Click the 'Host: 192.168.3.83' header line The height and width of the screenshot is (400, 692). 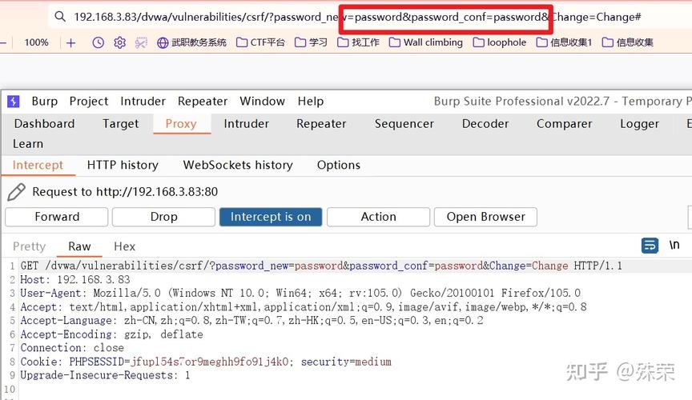coord(75,280)
